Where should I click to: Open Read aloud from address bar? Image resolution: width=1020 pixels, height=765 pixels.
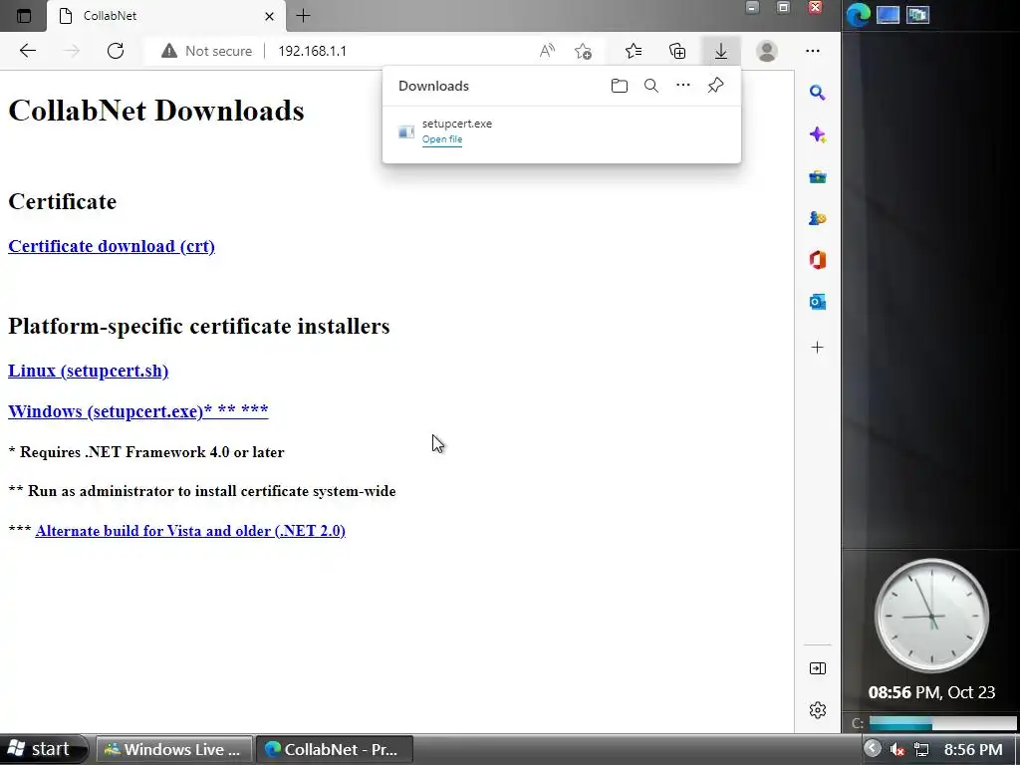[547, 51]
